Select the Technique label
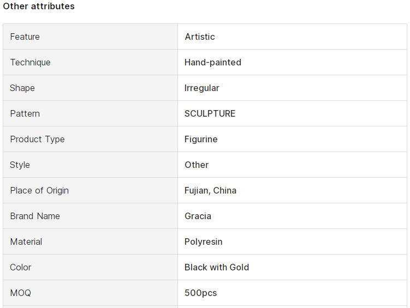410x308 pixels. [x=31, y=62]
